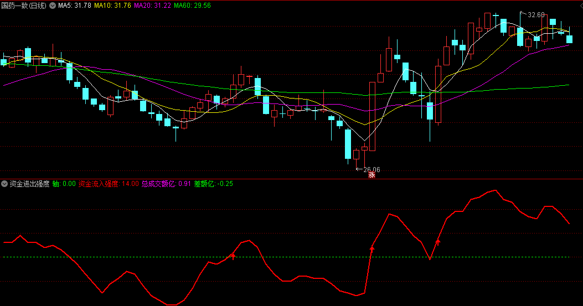Click the 26.06 low price label
The height and width of the screenshot is (306, 583).
point(372,169)
